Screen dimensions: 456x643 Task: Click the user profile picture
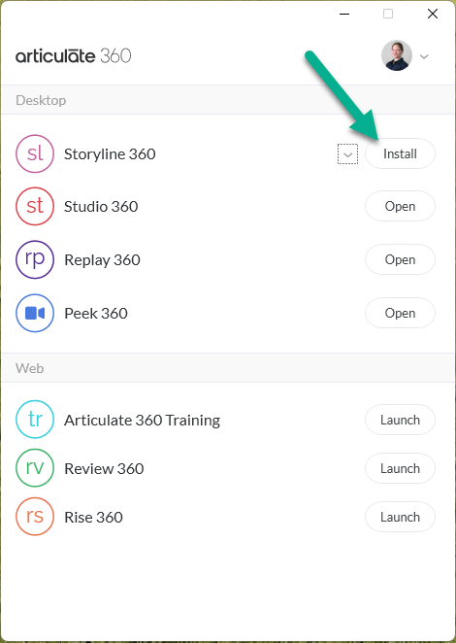click(x=397, y=55)
